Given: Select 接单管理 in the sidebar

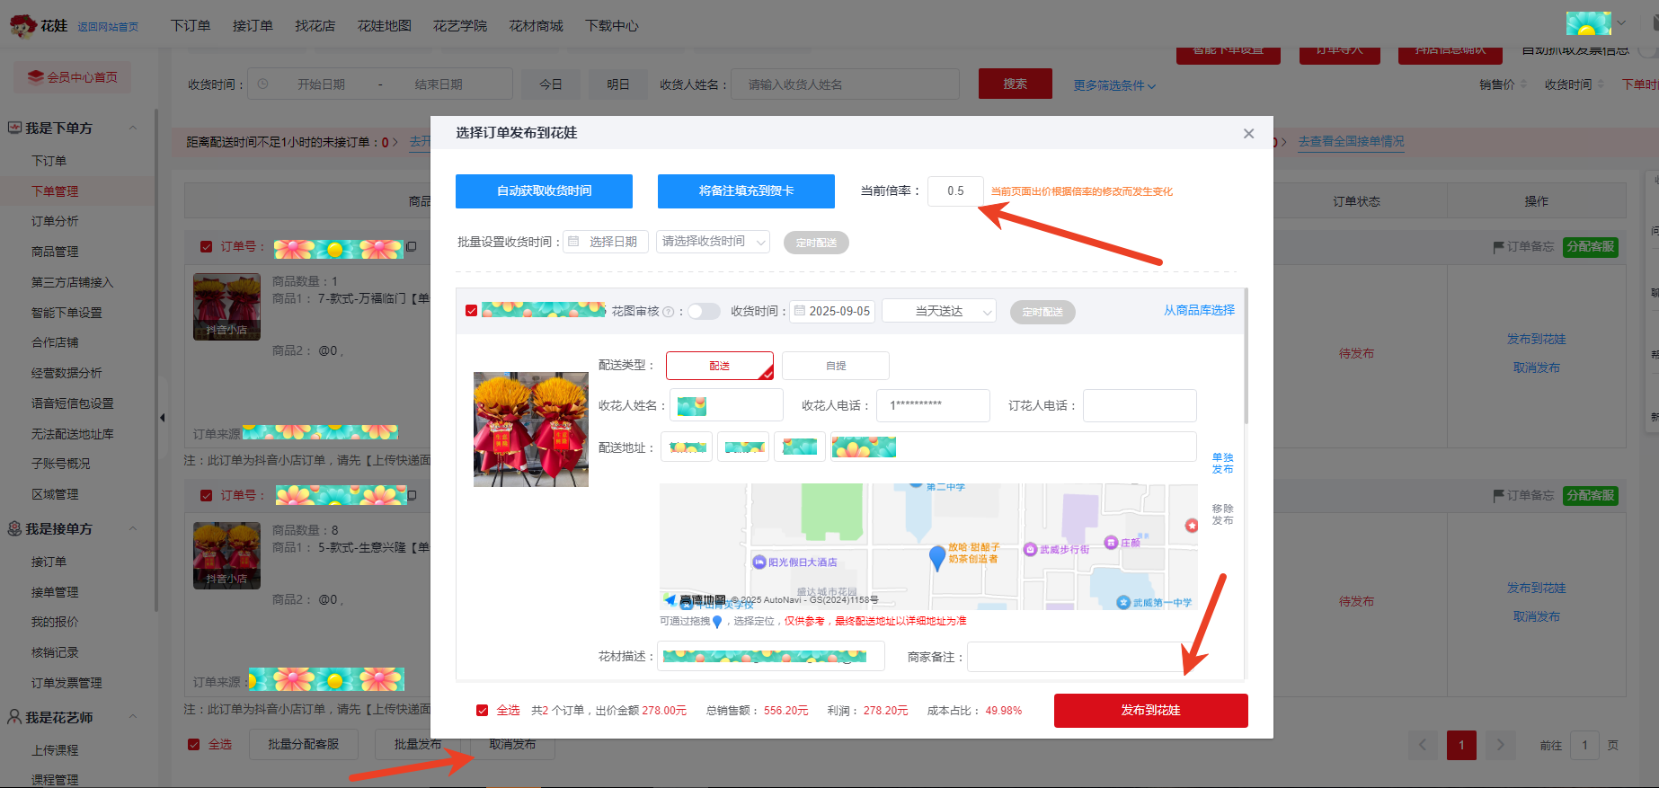Looking at the screenshot, I should pyautogui.click(x=55, y=592).
